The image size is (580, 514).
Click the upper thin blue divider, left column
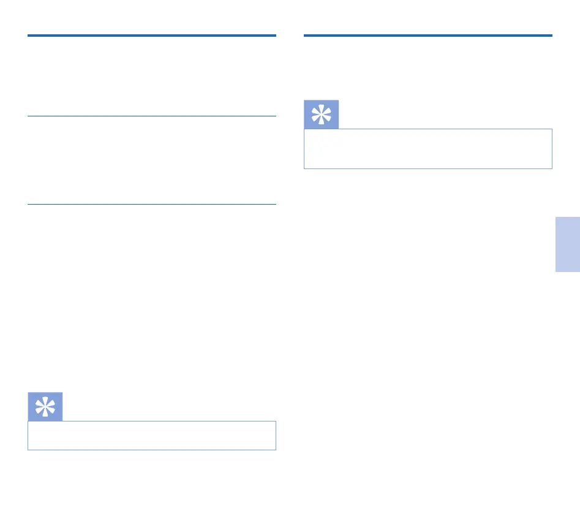click(x=152, y=116)
